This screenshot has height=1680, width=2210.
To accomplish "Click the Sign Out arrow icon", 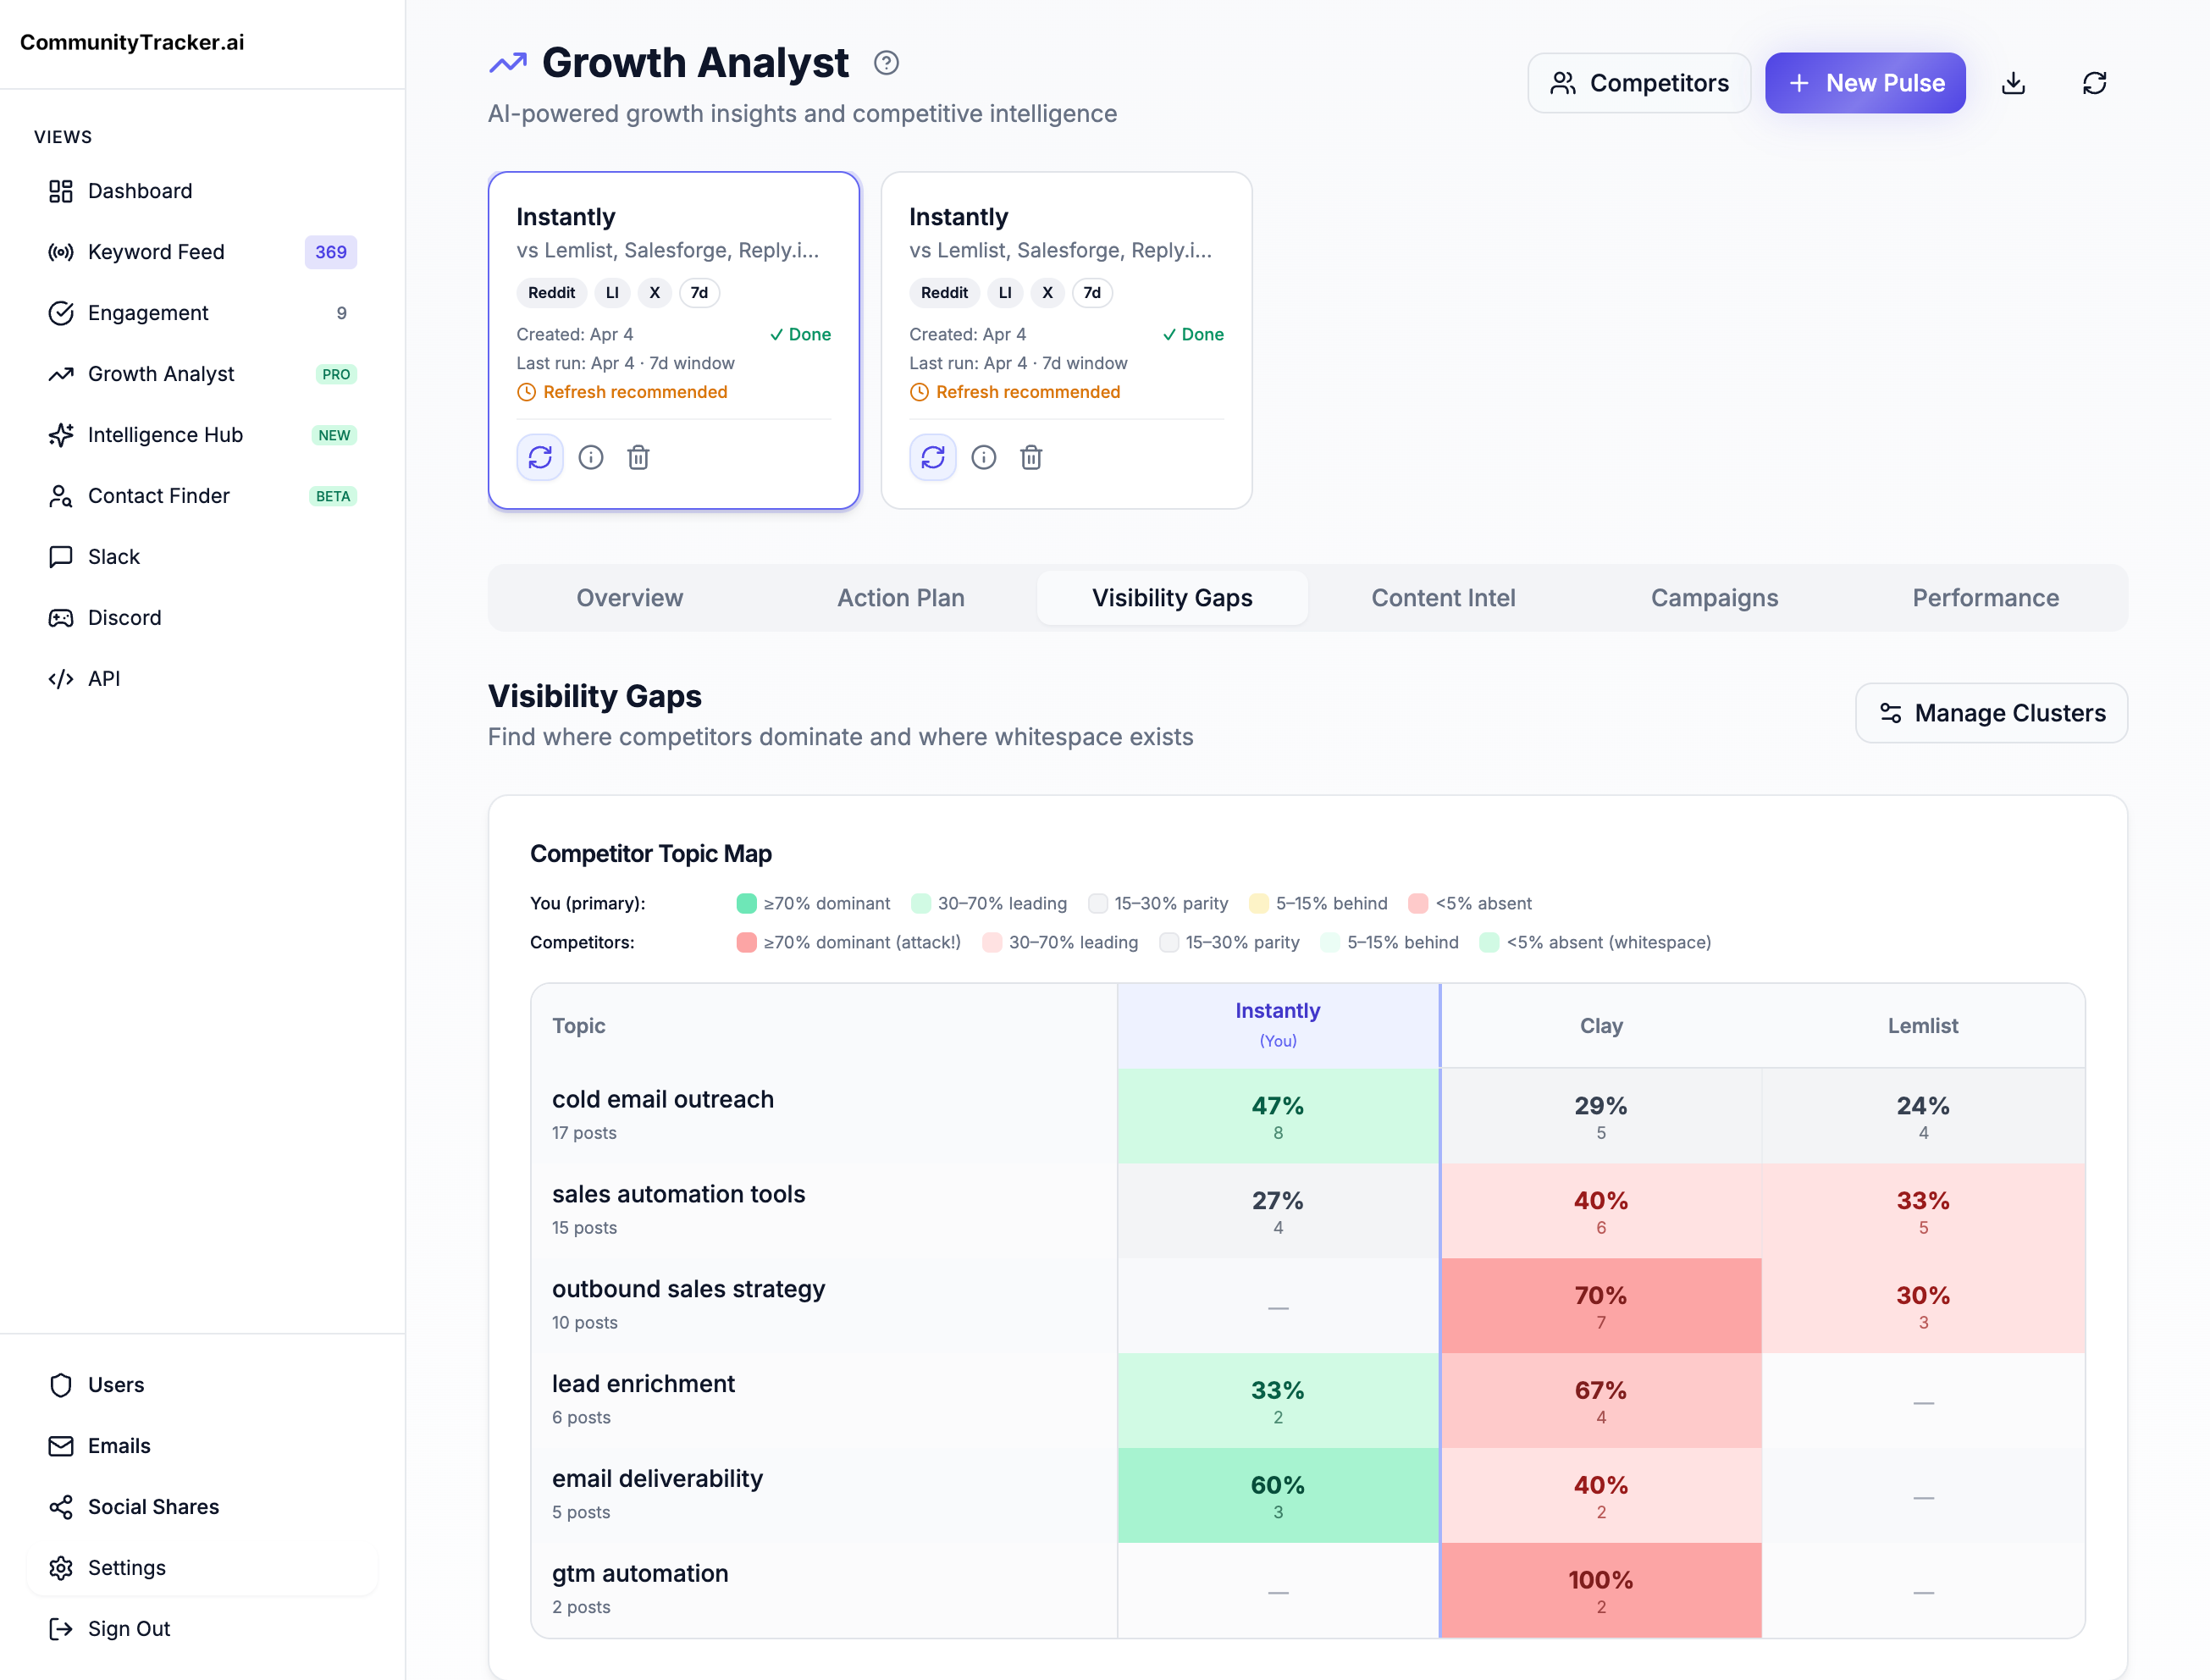I will (61, 1629).
